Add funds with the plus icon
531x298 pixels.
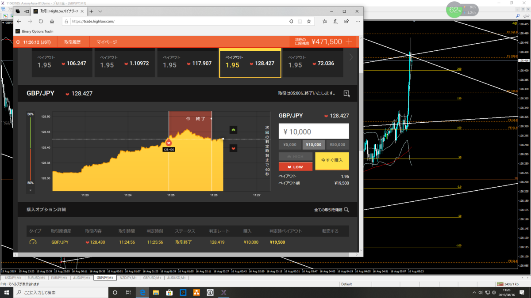coord(349,41)
